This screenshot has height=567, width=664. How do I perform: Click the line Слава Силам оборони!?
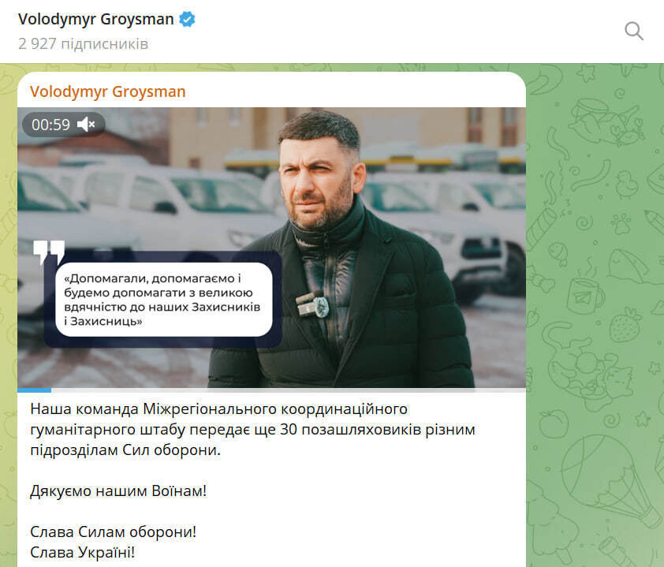click(113, 532)
